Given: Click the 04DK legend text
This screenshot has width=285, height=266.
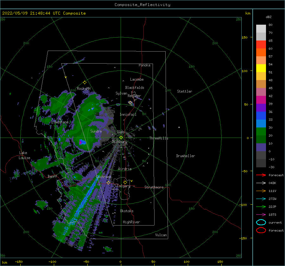Looking at the screenshot, I should click(x=272, y=183).
